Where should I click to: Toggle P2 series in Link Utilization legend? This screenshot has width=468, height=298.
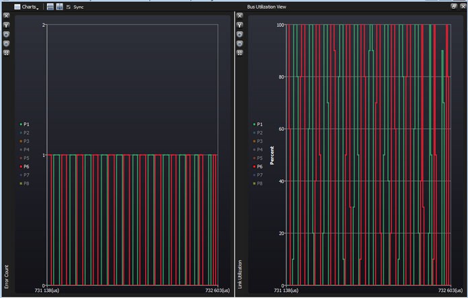point(258,133)
